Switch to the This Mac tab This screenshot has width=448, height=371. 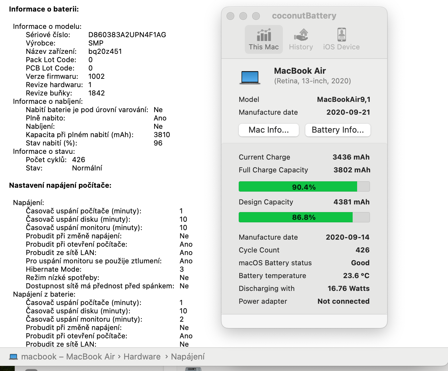point(264,39)
